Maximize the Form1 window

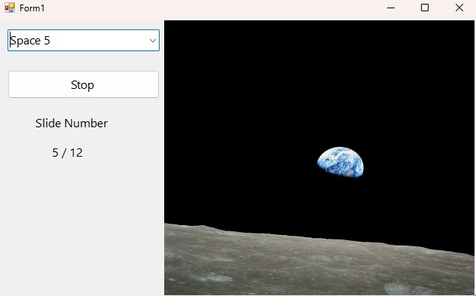(x=425, y=8)
